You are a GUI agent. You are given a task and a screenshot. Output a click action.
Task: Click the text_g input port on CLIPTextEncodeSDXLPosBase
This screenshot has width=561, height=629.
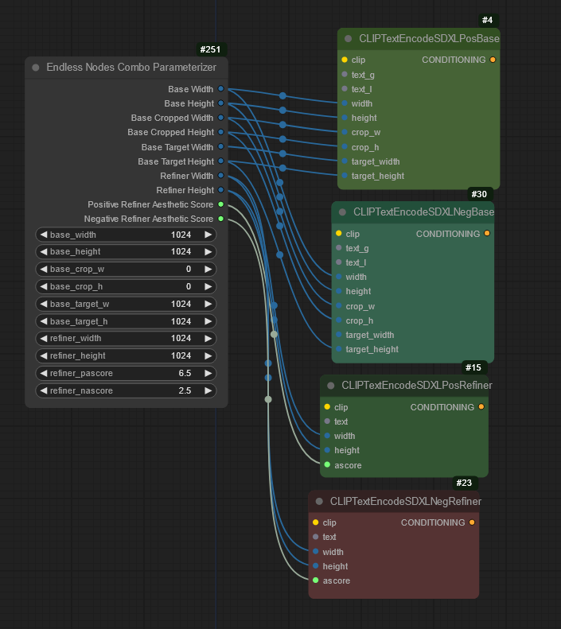tap(344, 75)
